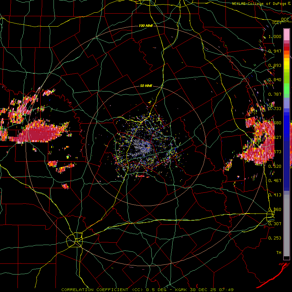Screen dimensions: 292x292
Task: Select the 1.000 value on the scale
Action: 275,36
